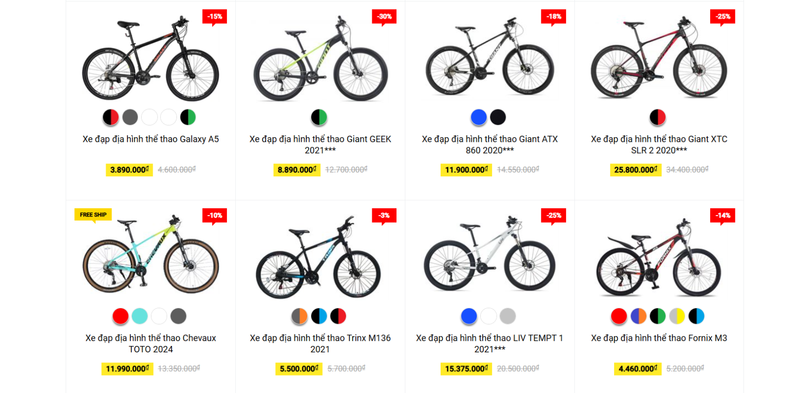Open Fornix M3 bike product image
Image resolution: width=793 pixels, height=393 pixels.
tap(659, 258)
